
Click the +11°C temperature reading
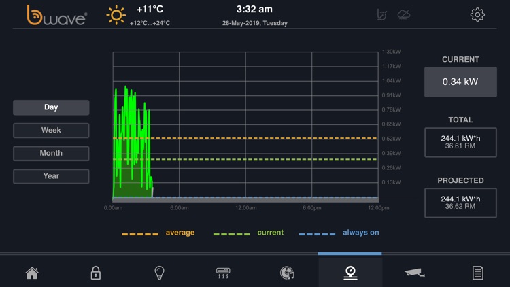coord(150,9)
